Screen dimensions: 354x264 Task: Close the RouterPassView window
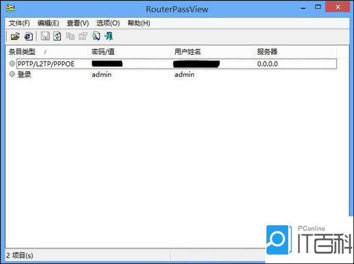(x=338, y=7)
